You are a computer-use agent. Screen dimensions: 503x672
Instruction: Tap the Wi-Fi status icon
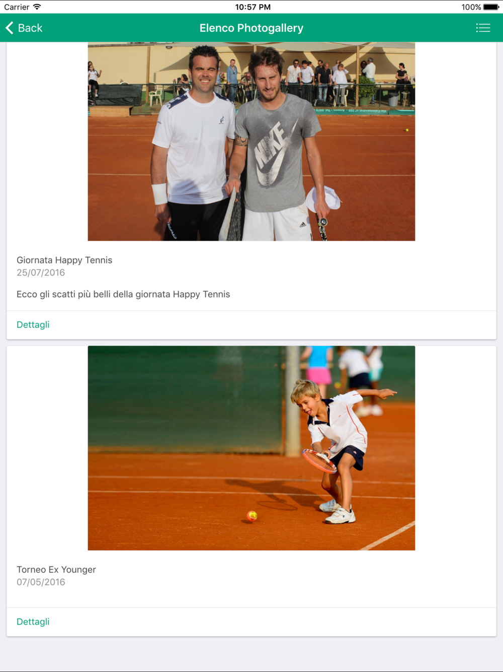click(x=37, y=7)
